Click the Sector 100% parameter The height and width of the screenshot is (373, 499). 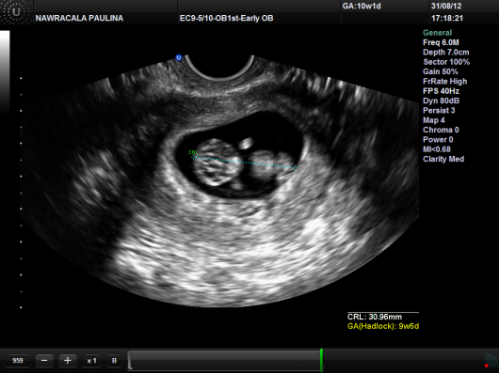click(x=446, y=62)
